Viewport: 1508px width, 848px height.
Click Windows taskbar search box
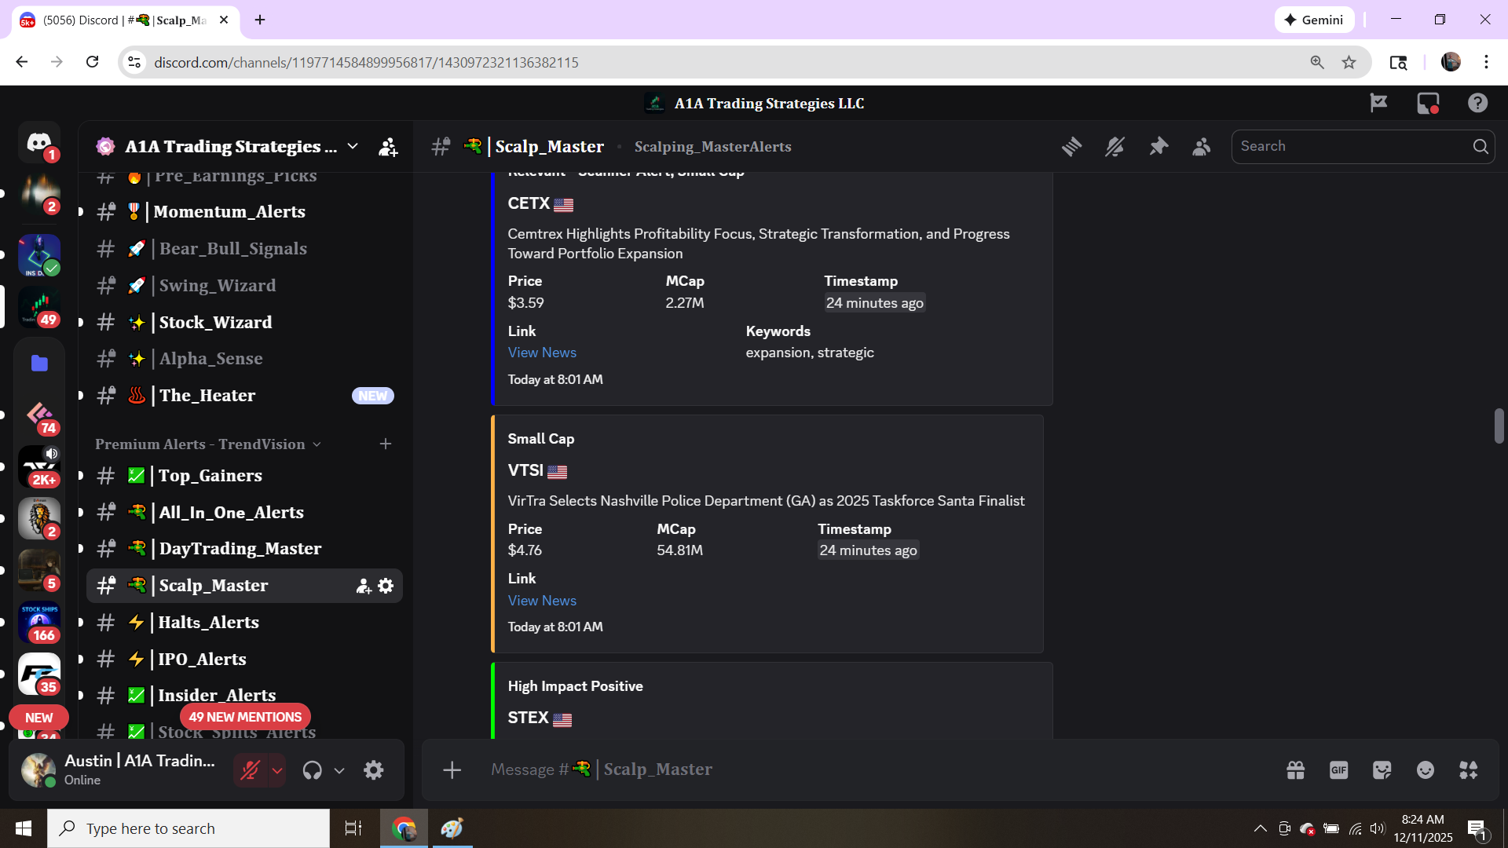[x=188, y=828]
